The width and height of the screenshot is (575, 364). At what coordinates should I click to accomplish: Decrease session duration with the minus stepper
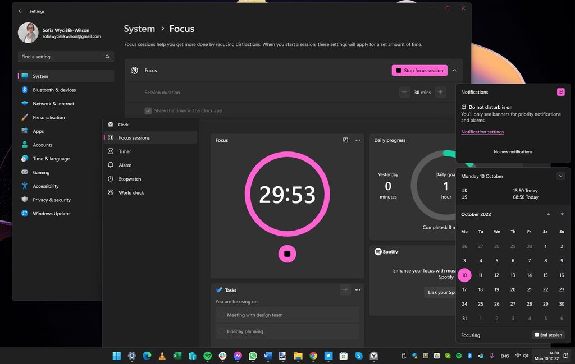click(x=404, y=92)
